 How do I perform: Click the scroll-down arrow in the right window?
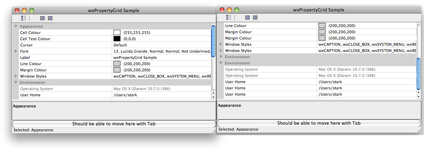419,97
